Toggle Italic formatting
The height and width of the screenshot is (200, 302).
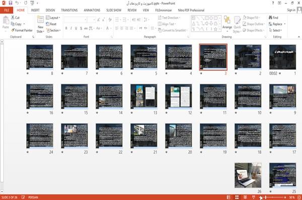coord(71,29)
